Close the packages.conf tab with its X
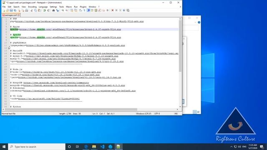Image resolution: width=267 pixels, height=150 pixels. coord(18,15)
